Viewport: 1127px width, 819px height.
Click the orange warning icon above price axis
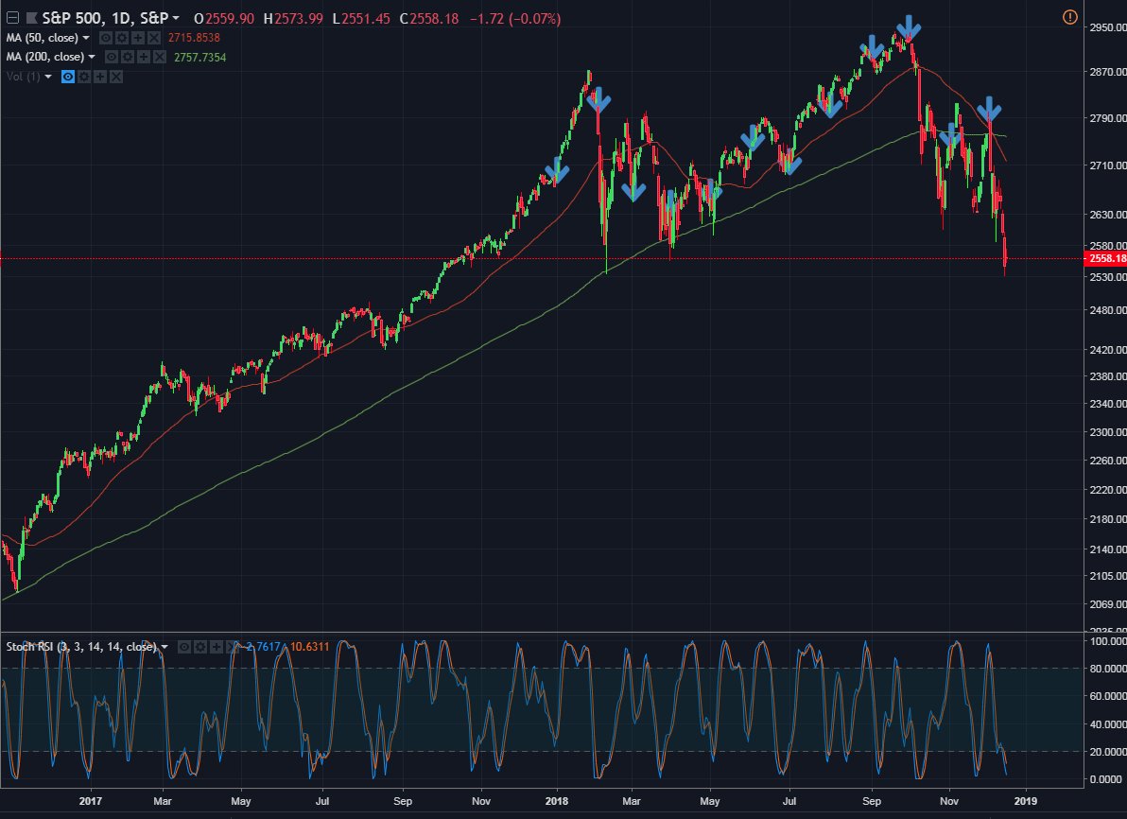1069,17
